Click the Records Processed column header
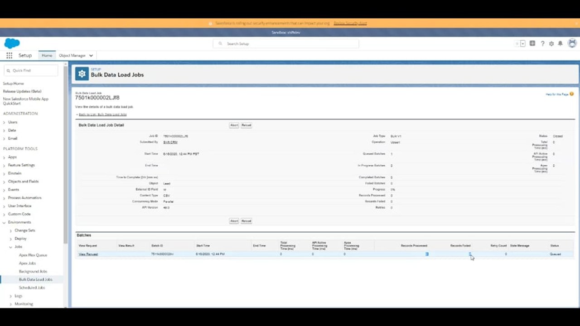Image resolution: width=580 pixels, height=326 pixels. tap(414, 245)
